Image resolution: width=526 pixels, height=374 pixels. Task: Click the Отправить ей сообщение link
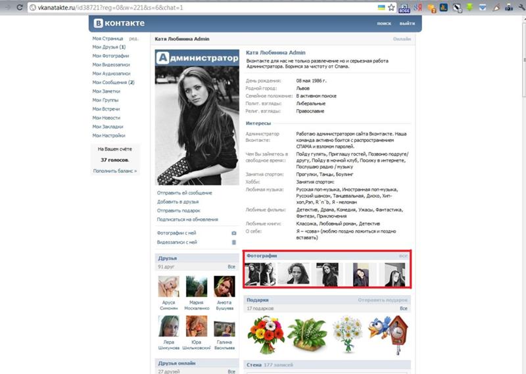185,193
